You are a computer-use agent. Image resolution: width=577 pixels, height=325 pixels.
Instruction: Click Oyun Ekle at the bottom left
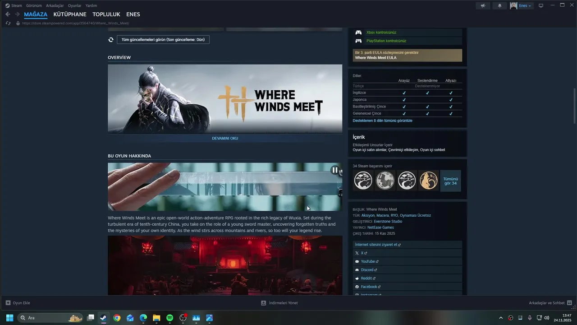click(x=18, y=303)
